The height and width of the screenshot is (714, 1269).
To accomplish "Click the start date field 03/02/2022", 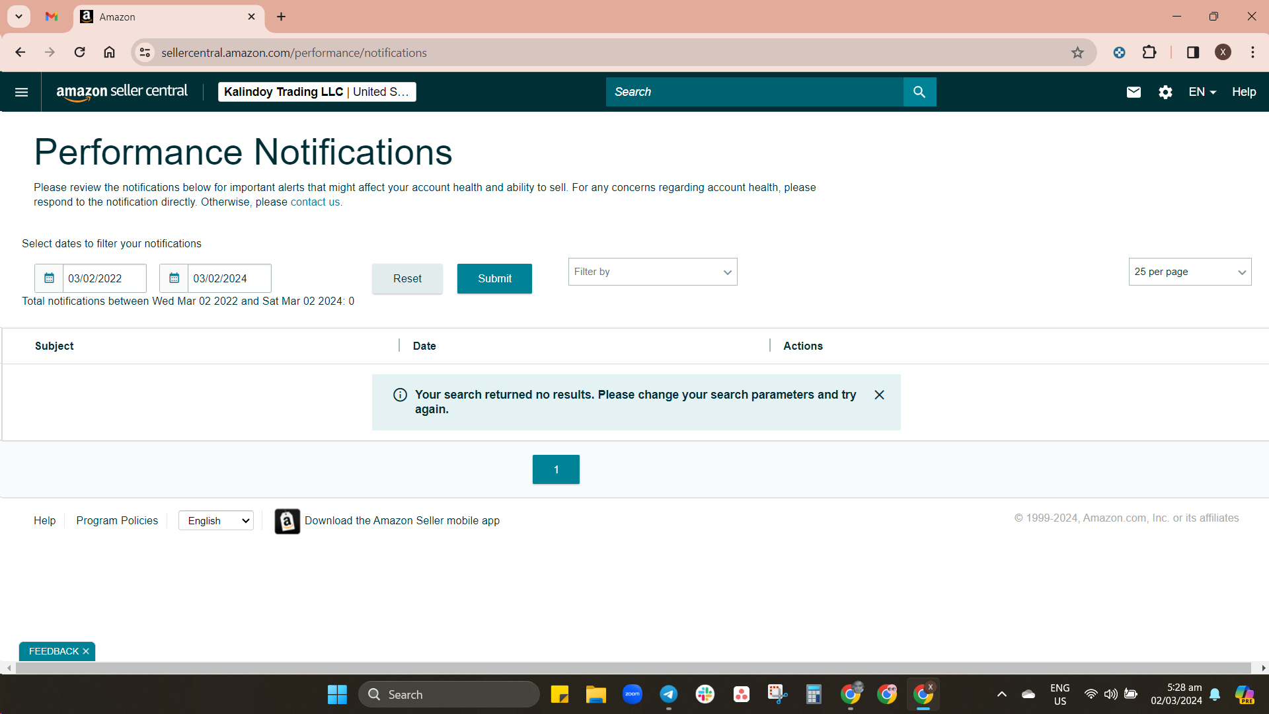I will pos(104,278).
